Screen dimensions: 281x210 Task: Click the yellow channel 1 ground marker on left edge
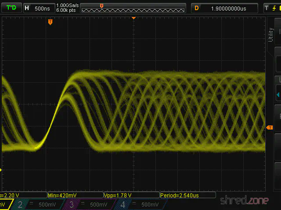click(1, 170)
